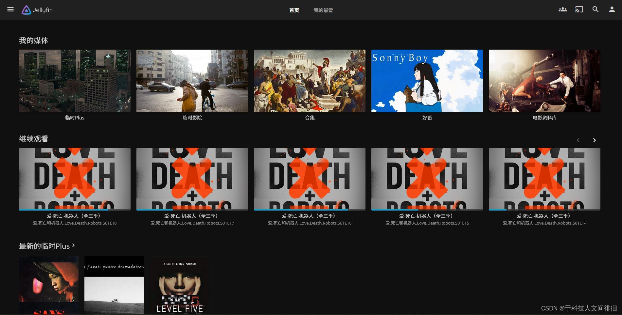Viewport: 622px width, 315px height.
Task: Switch to the 首页 tab
Action: coord(294,10)
